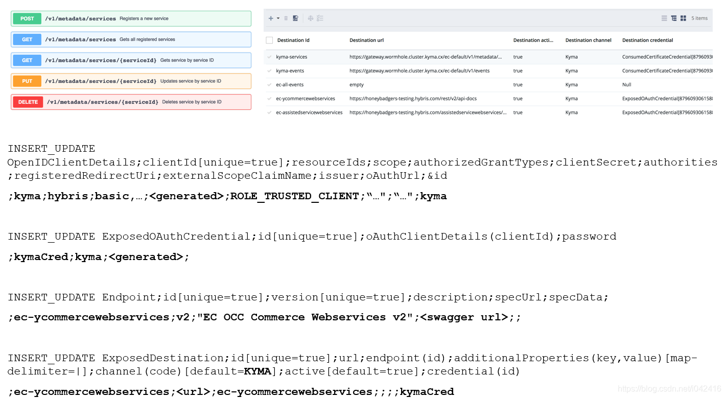The width and height of the screenshot is (726, 398).
Task: Click the balance-scale compare icon
Action: click(x=311, y=18)
